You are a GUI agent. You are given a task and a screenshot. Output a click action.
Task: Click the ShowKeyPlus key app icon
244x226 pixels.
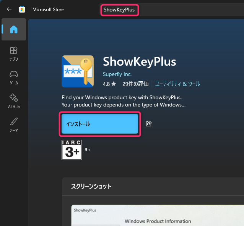[78, 71]
